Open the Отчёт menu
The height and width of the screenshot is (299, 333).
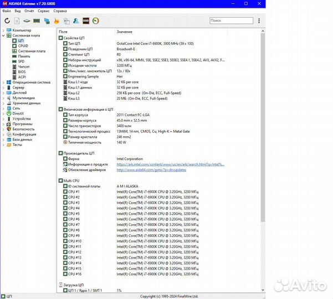[x=29, y=11]
